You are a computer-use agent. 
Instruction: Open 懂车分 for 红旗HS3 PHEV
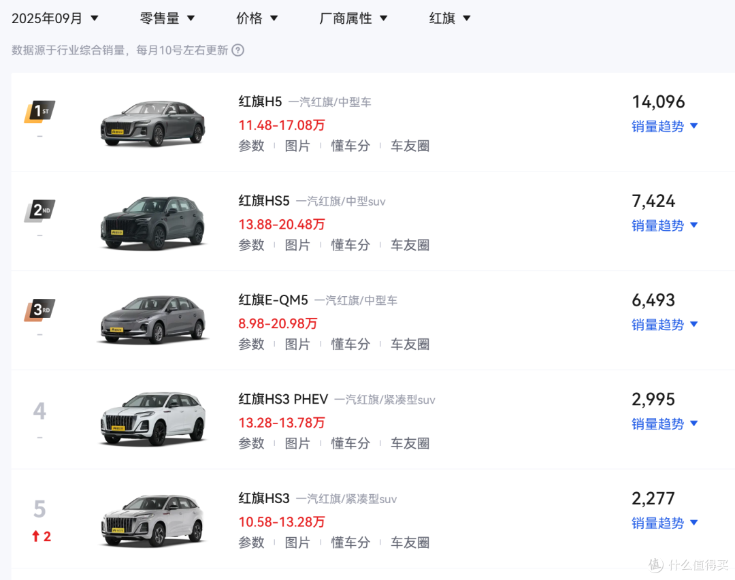click(350, 444)
